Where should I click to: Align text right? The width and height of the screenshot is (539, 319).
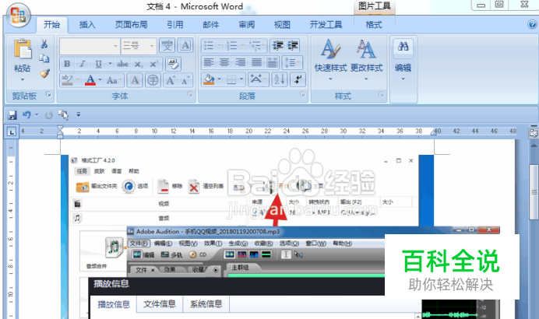(240, 62)
